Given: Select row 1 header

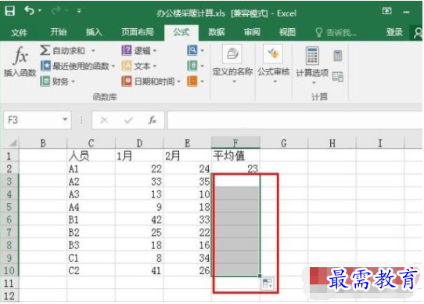Looking at the screenshot, I should pos(9,156).
